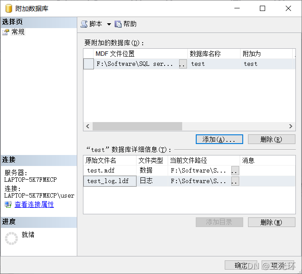Select the test.mdf file row
The width and height of the screenshot is (302, 274).
(x=189, y=170)
